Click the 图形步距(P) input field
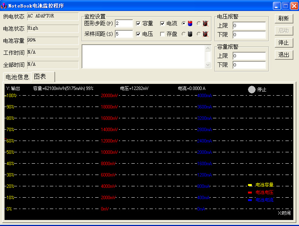 (x=123, y=23)
